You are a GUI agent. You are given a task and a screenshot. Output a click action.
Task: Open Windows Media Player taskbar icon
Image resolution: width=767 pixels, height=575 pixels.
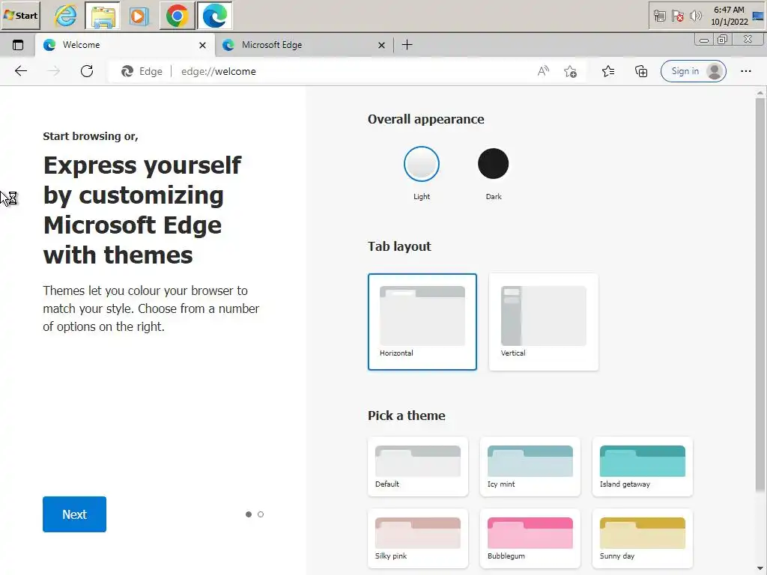click(x=139, y=16)
